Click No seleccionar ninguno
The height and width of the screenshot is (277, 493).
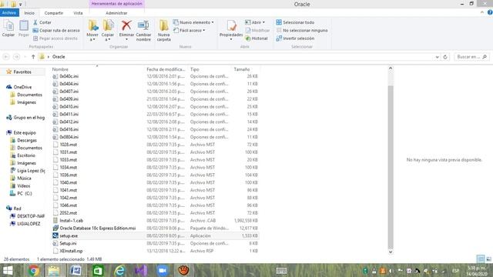(302, 31)
